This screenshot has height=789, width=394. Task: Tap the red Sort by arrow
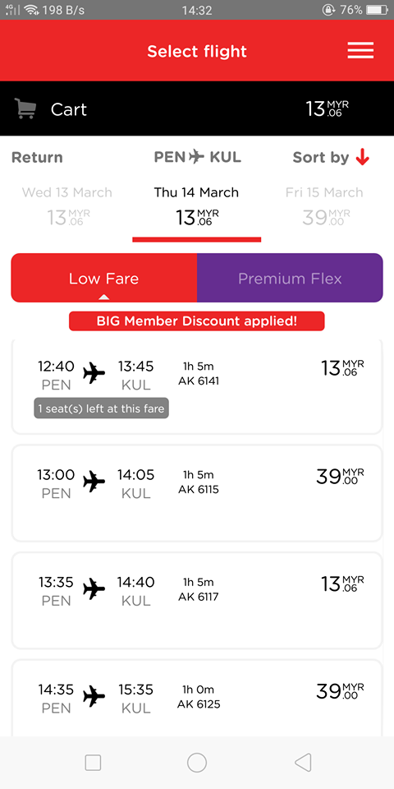[x=362, y=158]
